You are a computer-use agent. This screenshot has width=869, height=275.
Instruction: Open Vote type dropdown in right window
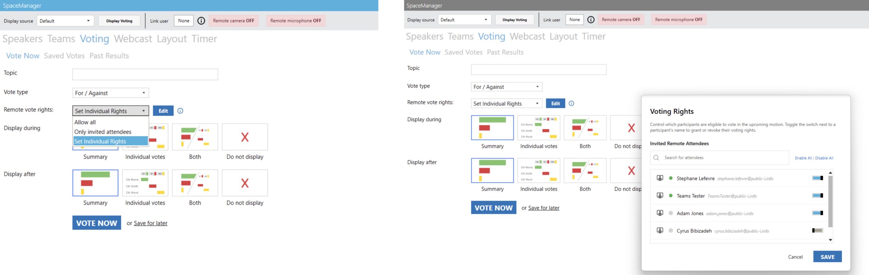point(506,87)
